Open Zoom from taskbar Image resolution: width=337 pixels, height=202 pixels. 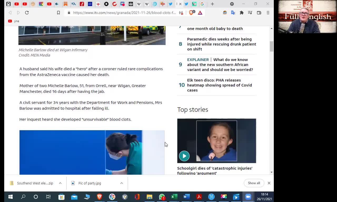tap(248, 197)
